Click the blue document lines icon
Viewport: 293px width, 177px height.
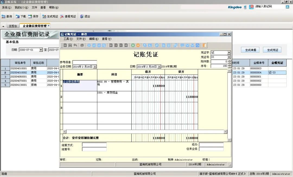pyautogui.click(x=164, y=45)
